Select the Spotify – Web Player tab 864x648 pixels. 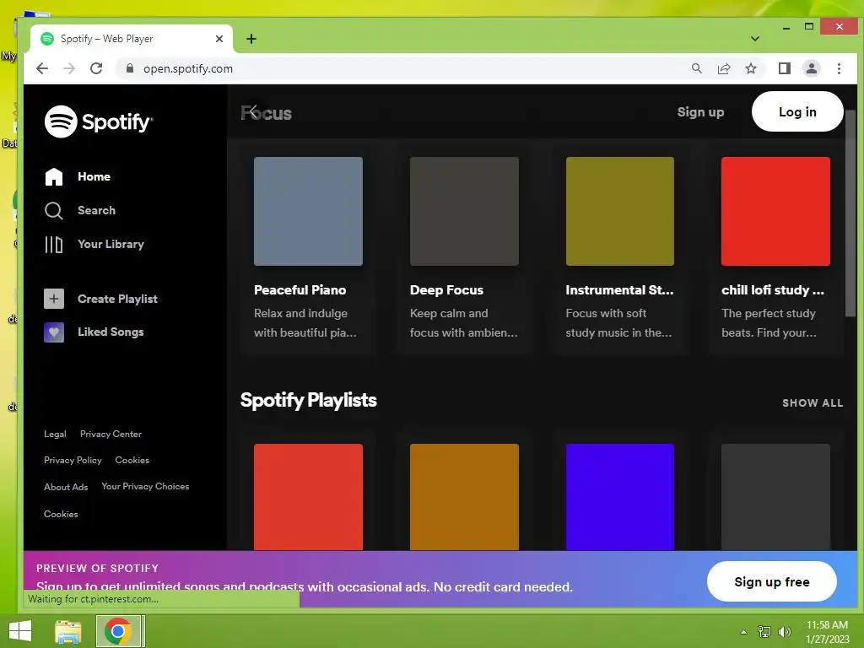(x=132, y=39)
